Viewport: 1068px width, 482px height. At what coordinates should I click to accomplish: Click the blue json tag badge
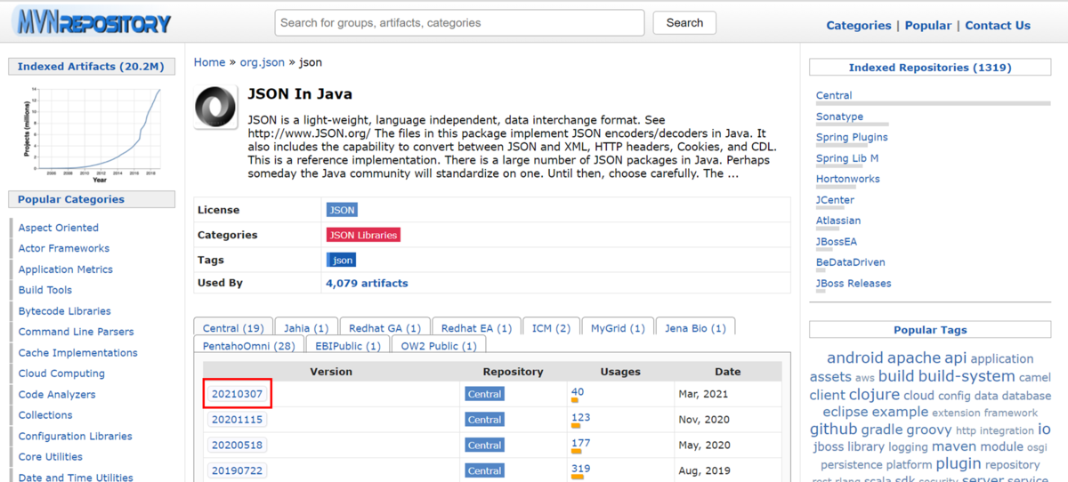click(x=342, y=260)
